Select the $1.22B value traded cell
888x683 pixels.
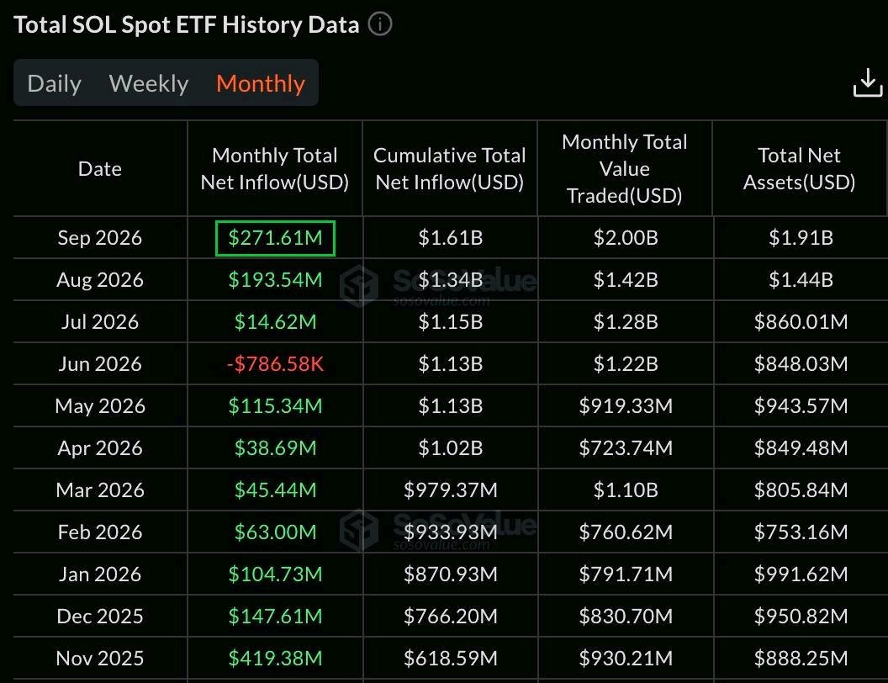(x=626, y=363)
